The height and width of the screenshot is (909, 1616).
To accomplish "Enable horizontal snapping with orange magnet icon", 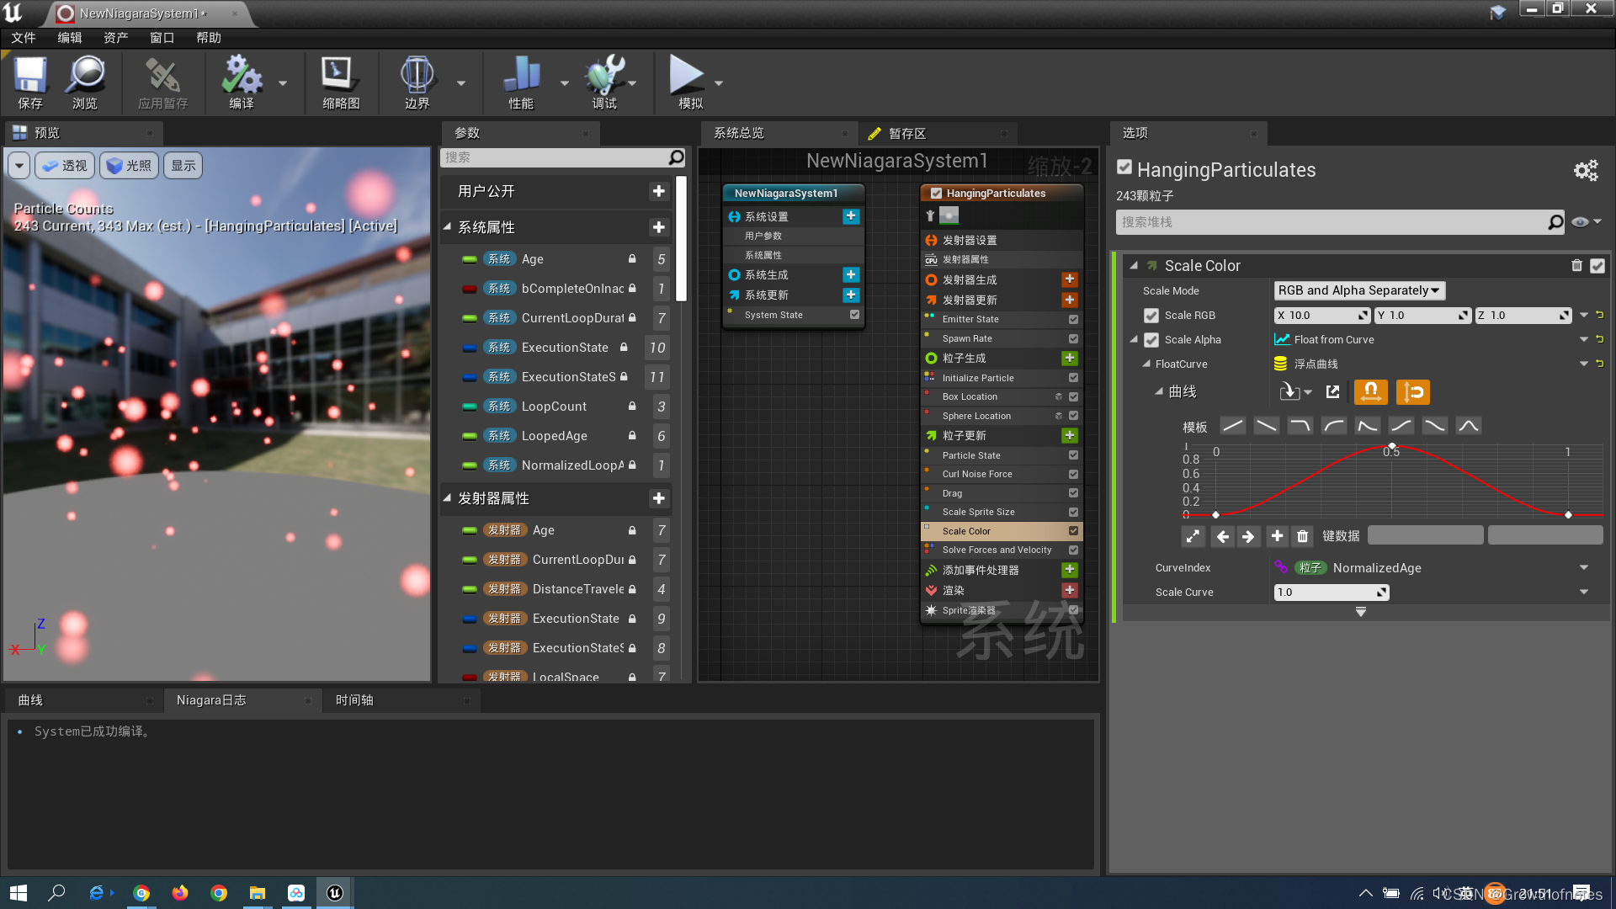I will click(x=1371, y=391).
